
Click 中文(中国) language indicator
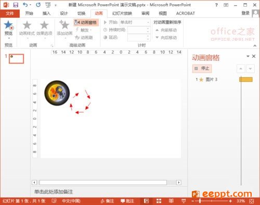tap(71, 201)
